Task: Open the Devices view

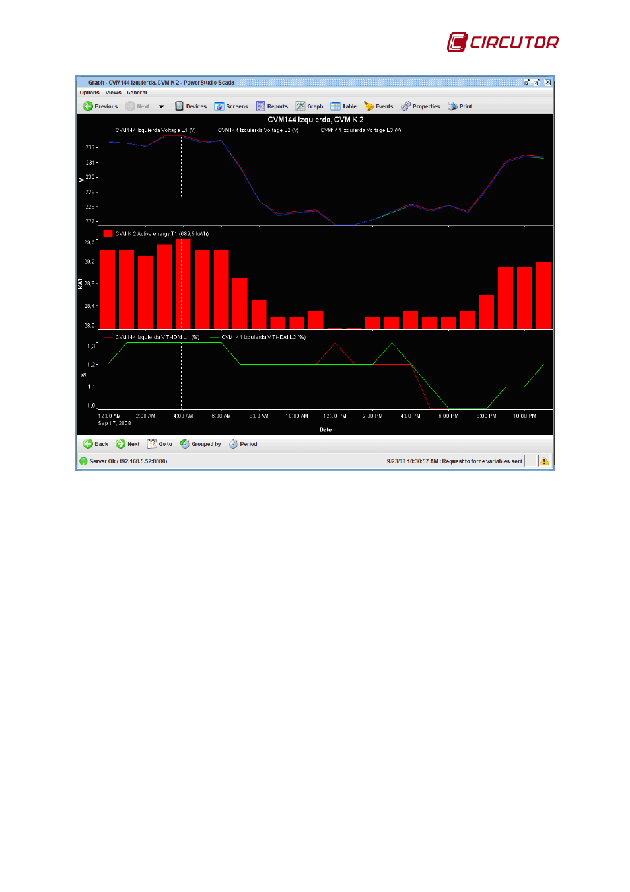Action: [x=191, y=106]
